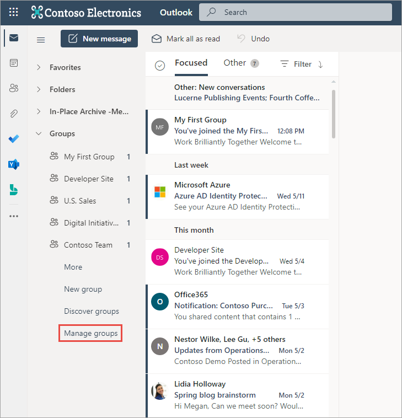The image size is (402, 418).
Task: Open the To Do checkmark icon
Action: click(x=14, y=138)
